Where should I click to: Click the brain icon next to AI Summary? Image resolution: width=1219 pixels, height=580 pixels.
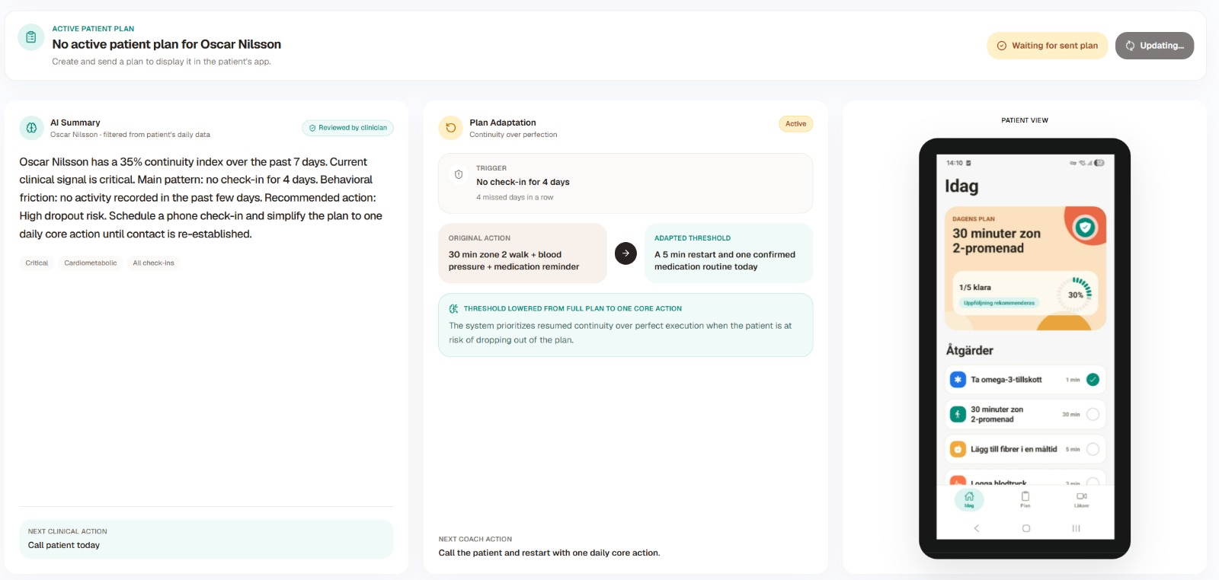tap(31, 128)
